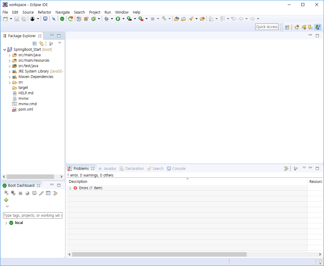The width and height of the screenshot is (324, 266).
Task: Click the Relaunch icon with red badge
Action: (x=71, y=19)
